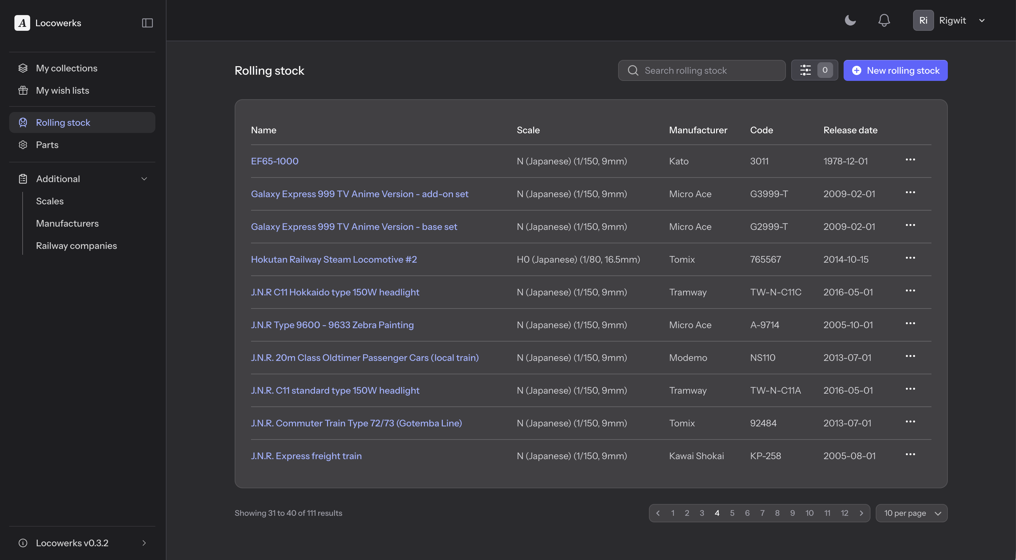Focus the Search rolling stock field
The image size is (1016, 560).
(702, 70)
